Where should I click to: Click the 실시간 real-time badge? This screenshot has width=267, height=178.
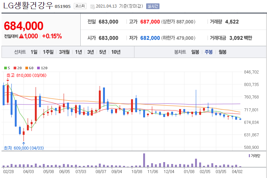coord(153,6)
